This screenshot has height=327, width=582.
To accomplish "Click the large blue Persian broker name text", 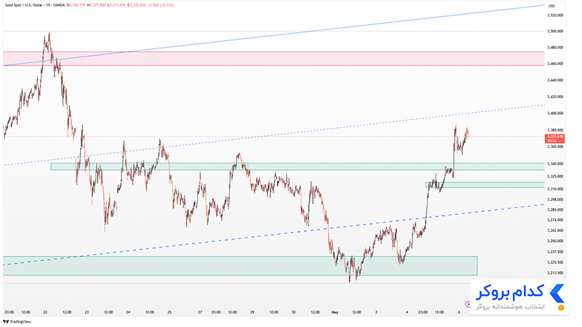I will 510,292.
